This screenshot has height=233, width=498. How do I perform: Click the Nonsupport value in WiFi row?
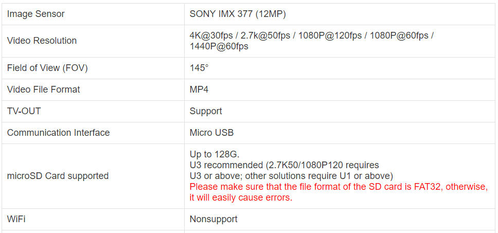pos(214,219)
